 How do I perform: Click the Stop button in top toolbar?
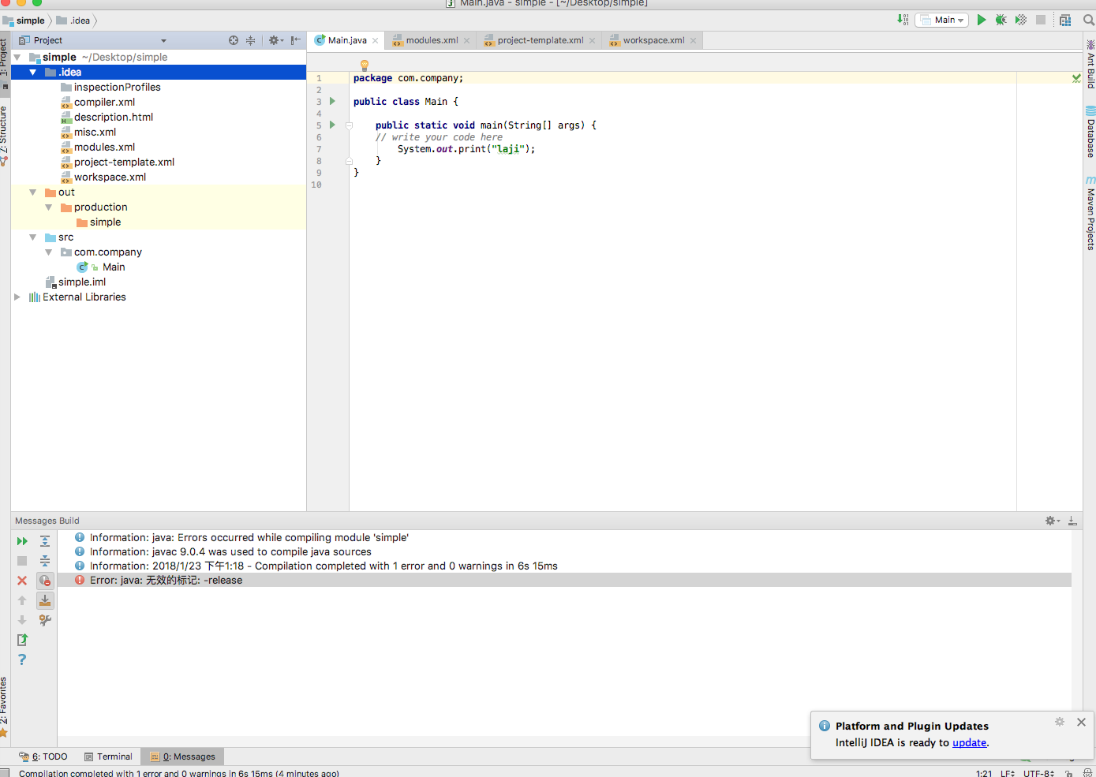[x=1041, y=20]
